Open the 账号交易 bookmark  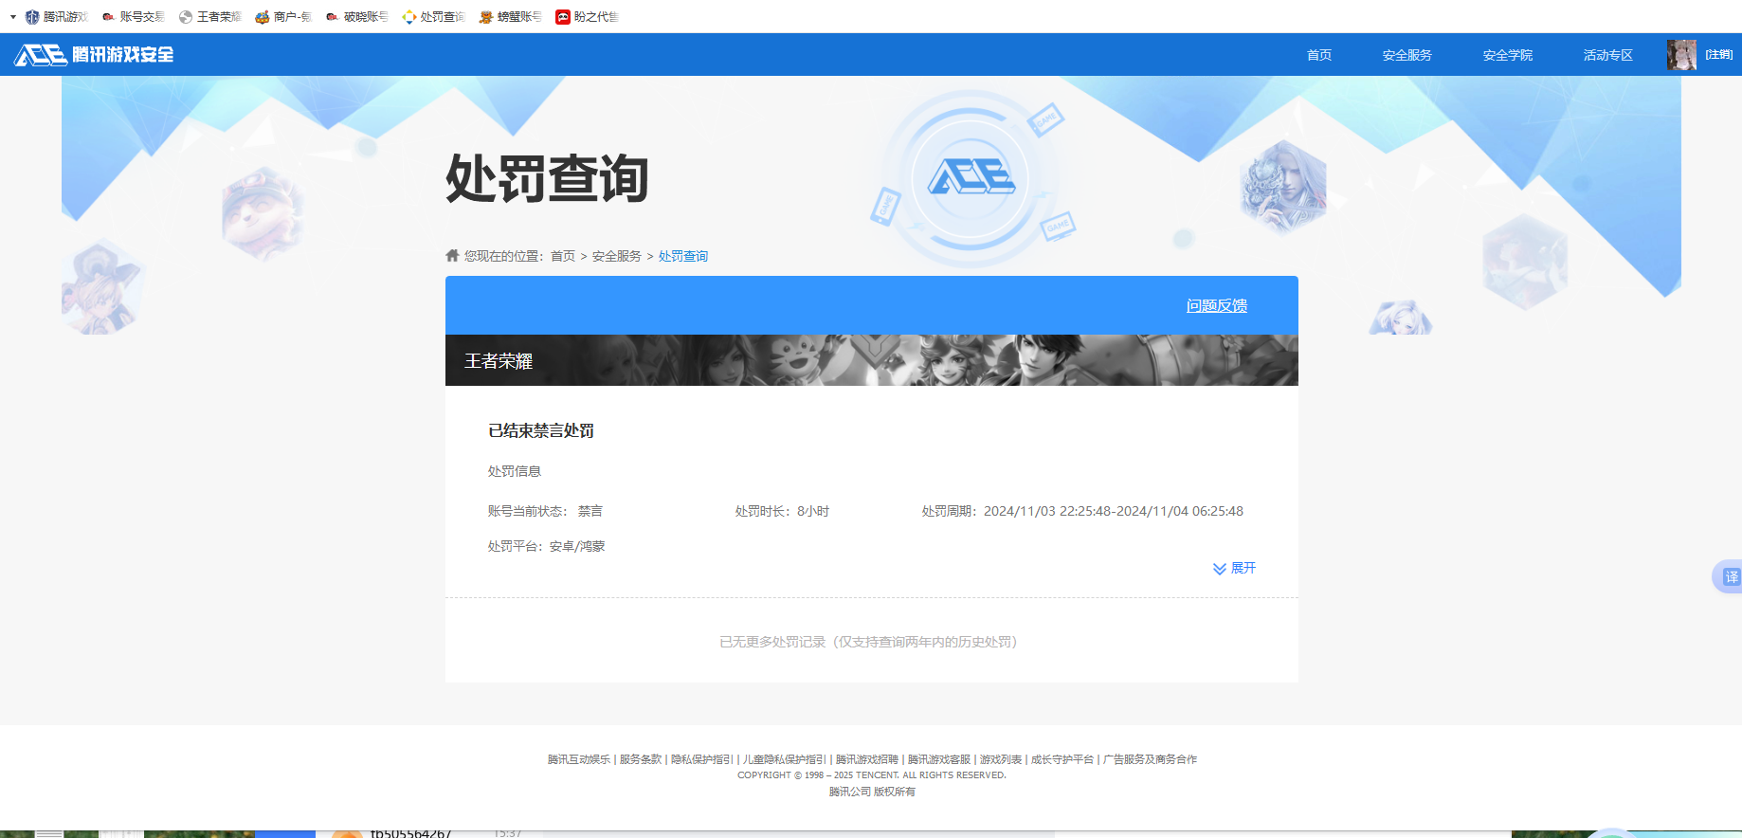133,17
